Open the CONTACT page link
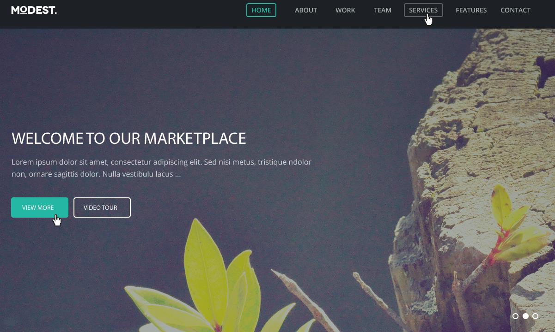The image size is (555, 332). (515, 10)
